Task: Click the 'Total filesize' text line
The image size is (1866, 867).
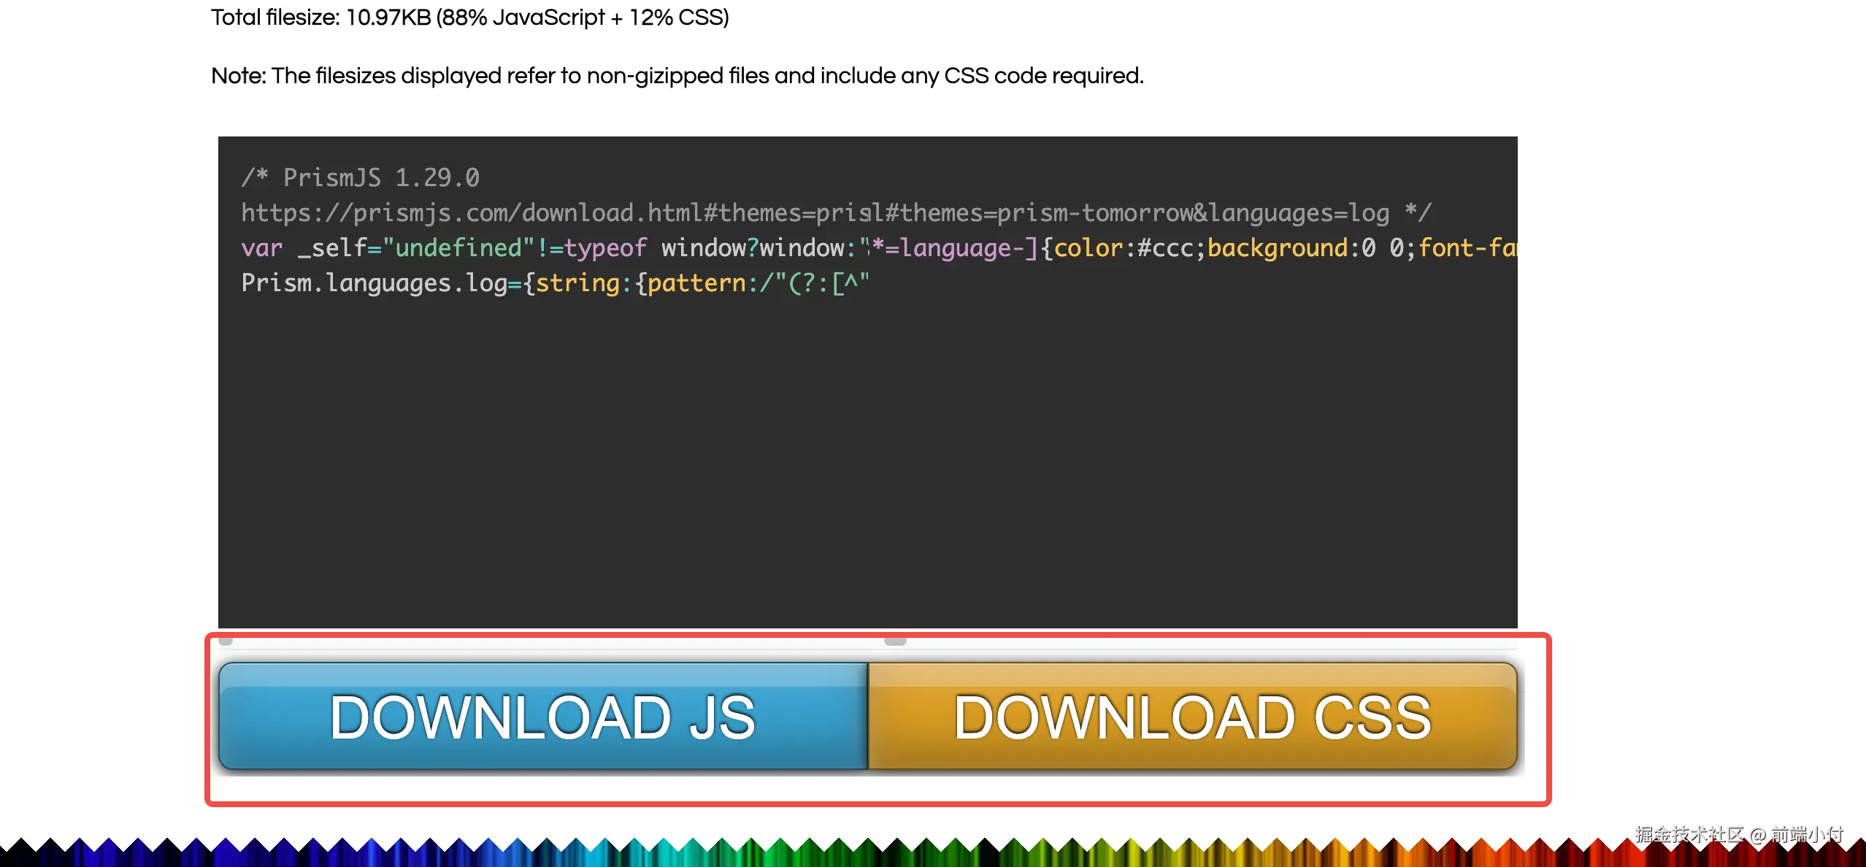Action: (469, 17)
